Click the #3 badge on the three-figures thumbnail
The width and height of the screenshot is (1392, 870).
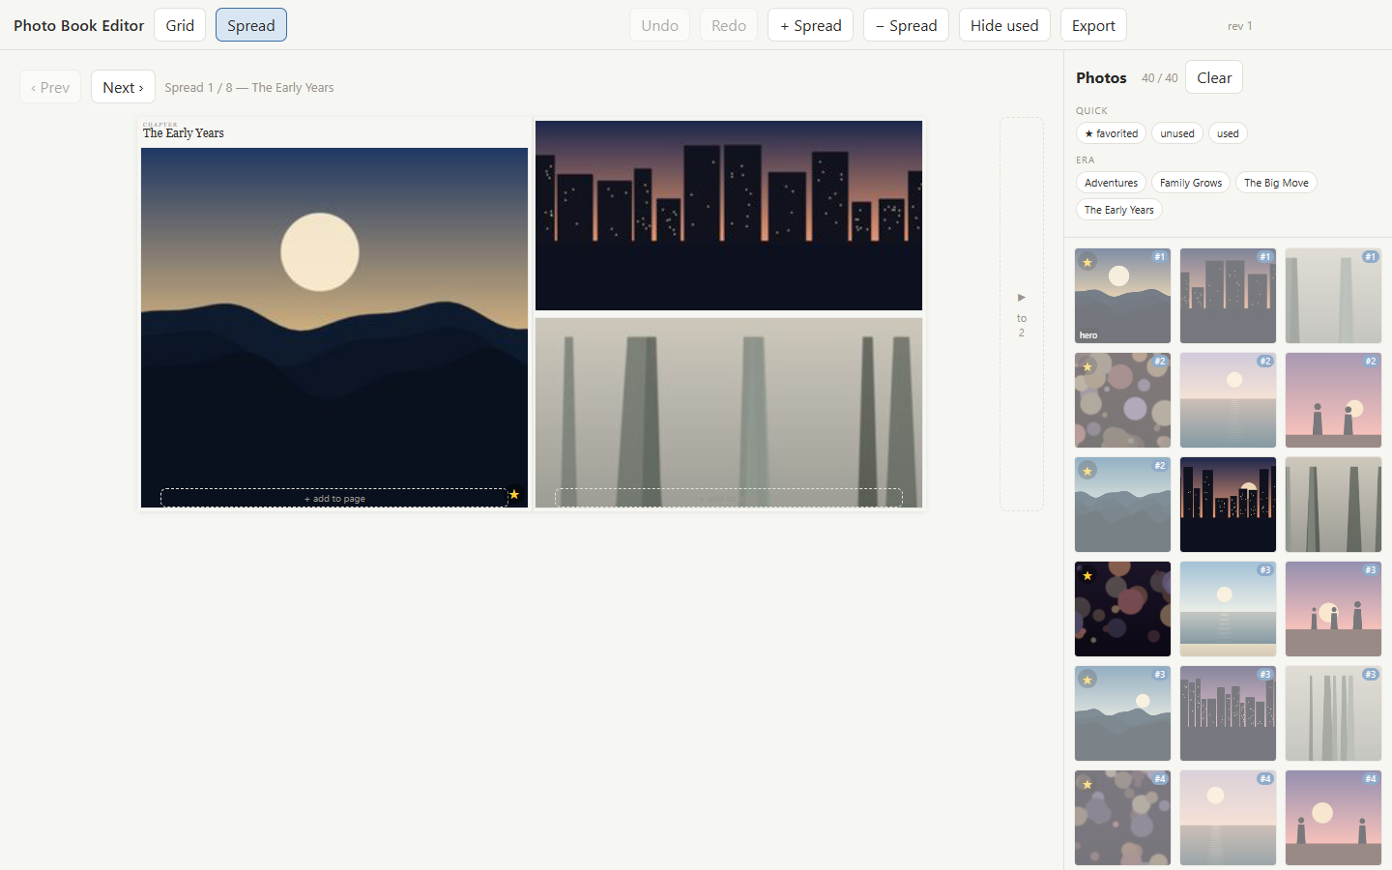(x=1370, y=569)
